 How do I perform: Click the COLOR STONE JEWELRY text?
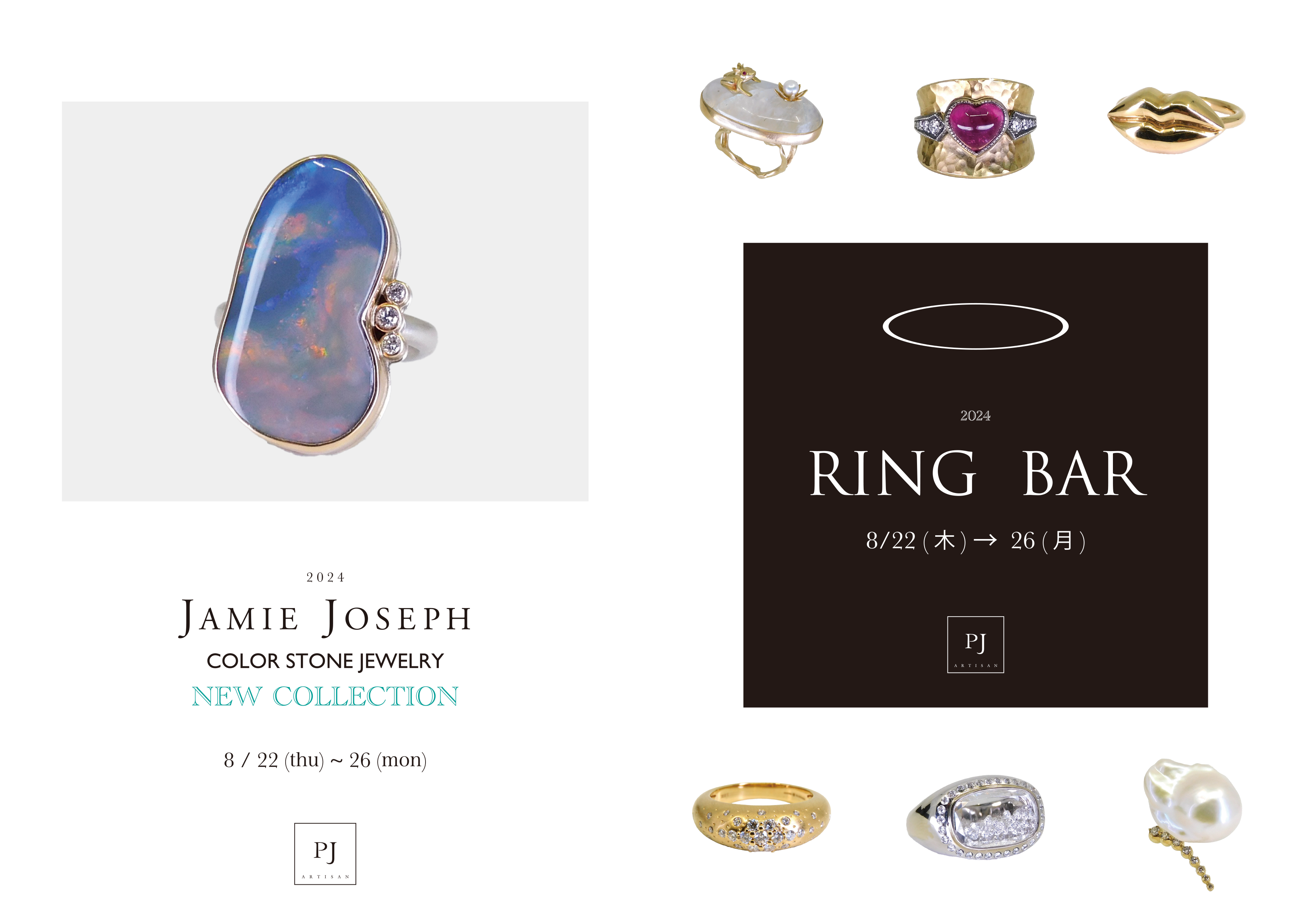point(325,661)
